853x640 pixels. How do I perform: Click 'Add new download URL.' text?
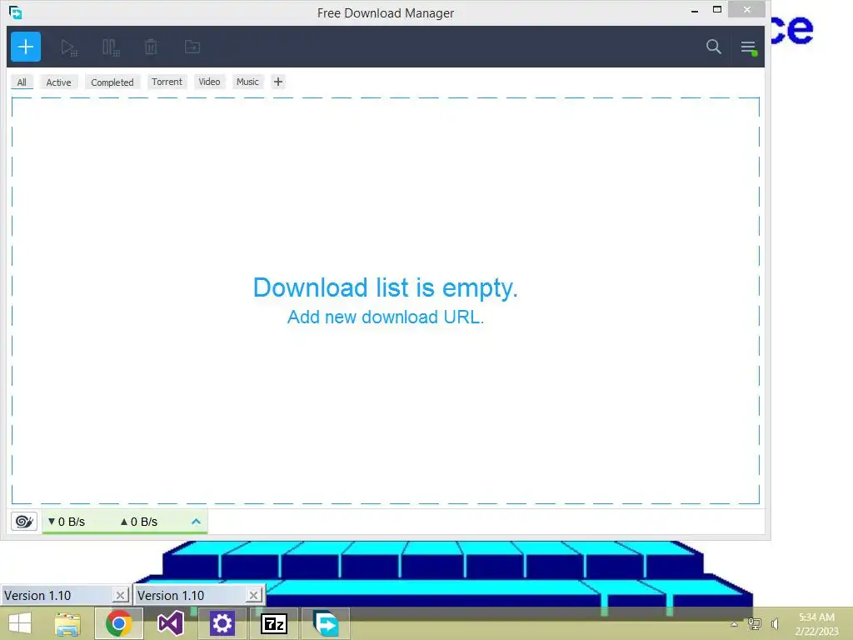tap(385, 317)
